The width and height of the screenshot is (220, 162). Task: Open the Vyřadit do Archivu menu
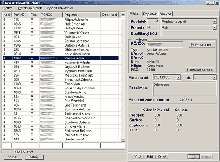click(x=60, y=8)
